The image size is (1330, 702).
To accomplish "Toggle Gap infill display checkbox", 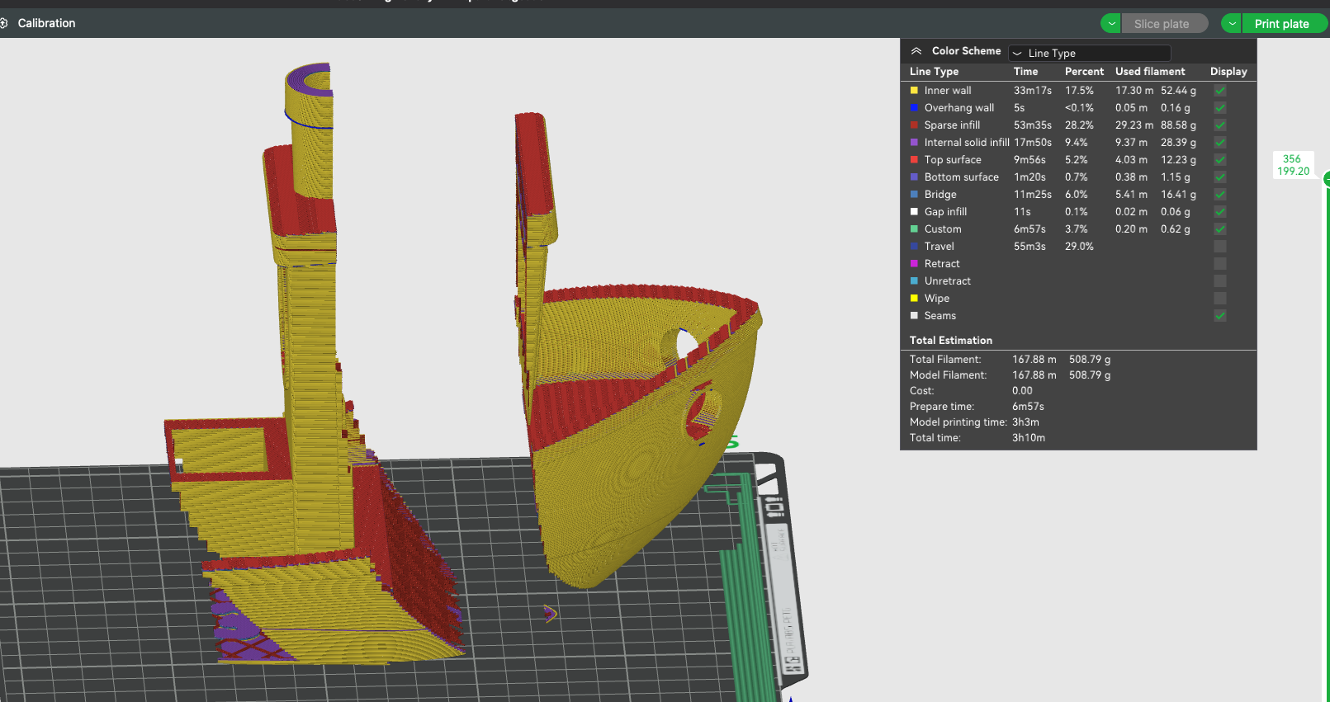I will pyautogui.click(x=1220, y=212).
